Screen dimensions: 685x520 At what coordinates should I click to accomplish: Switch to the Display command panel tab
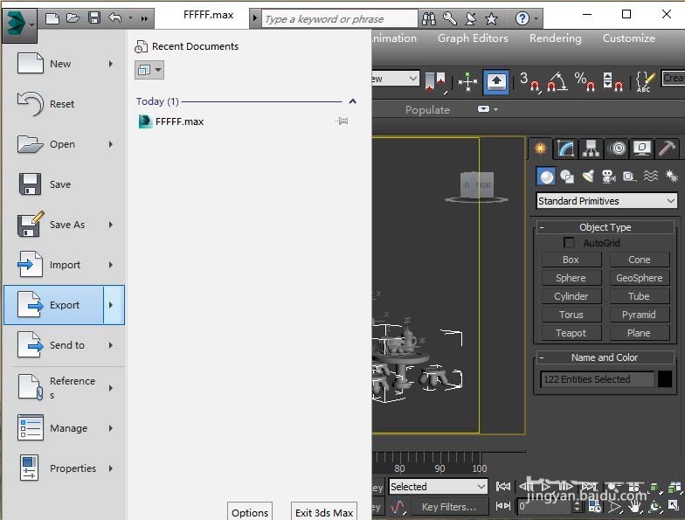click(641, 149)
